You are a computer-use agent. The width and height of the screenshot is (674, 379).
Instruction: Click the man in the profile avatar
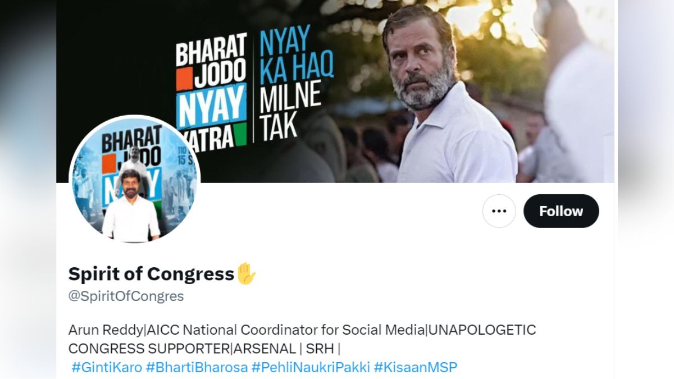click(x=131, y=208)
